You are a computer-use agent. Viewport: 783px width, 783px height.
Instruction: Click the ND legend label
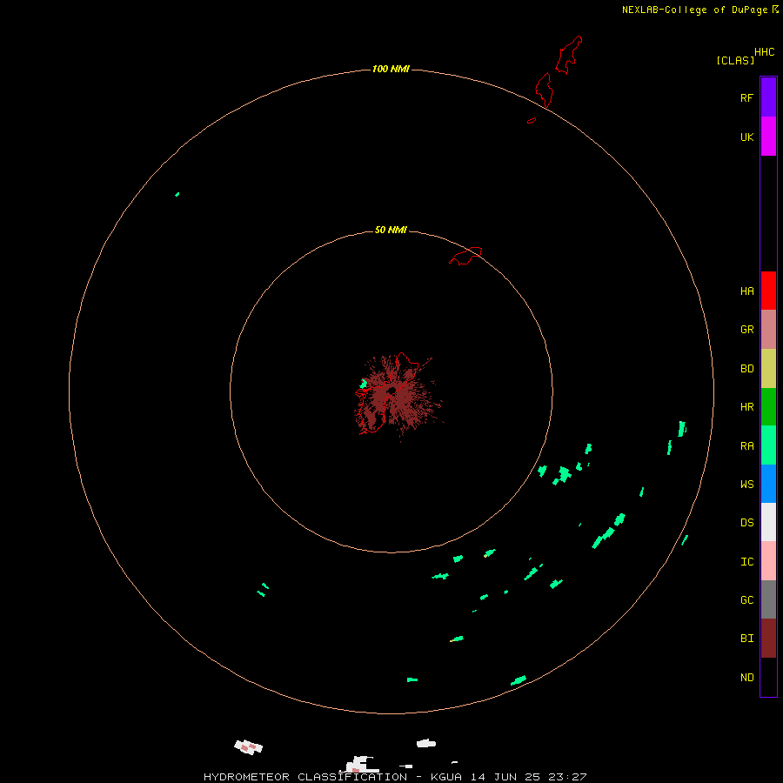click(746, 678)
